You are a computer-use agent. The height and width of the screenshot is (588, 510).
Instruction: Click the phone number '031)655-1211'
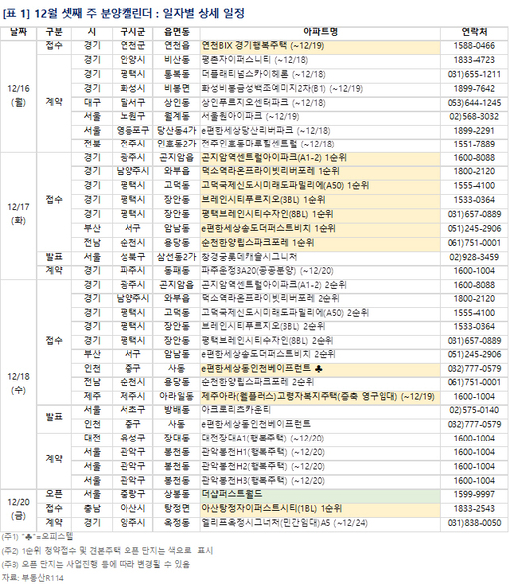474,75
